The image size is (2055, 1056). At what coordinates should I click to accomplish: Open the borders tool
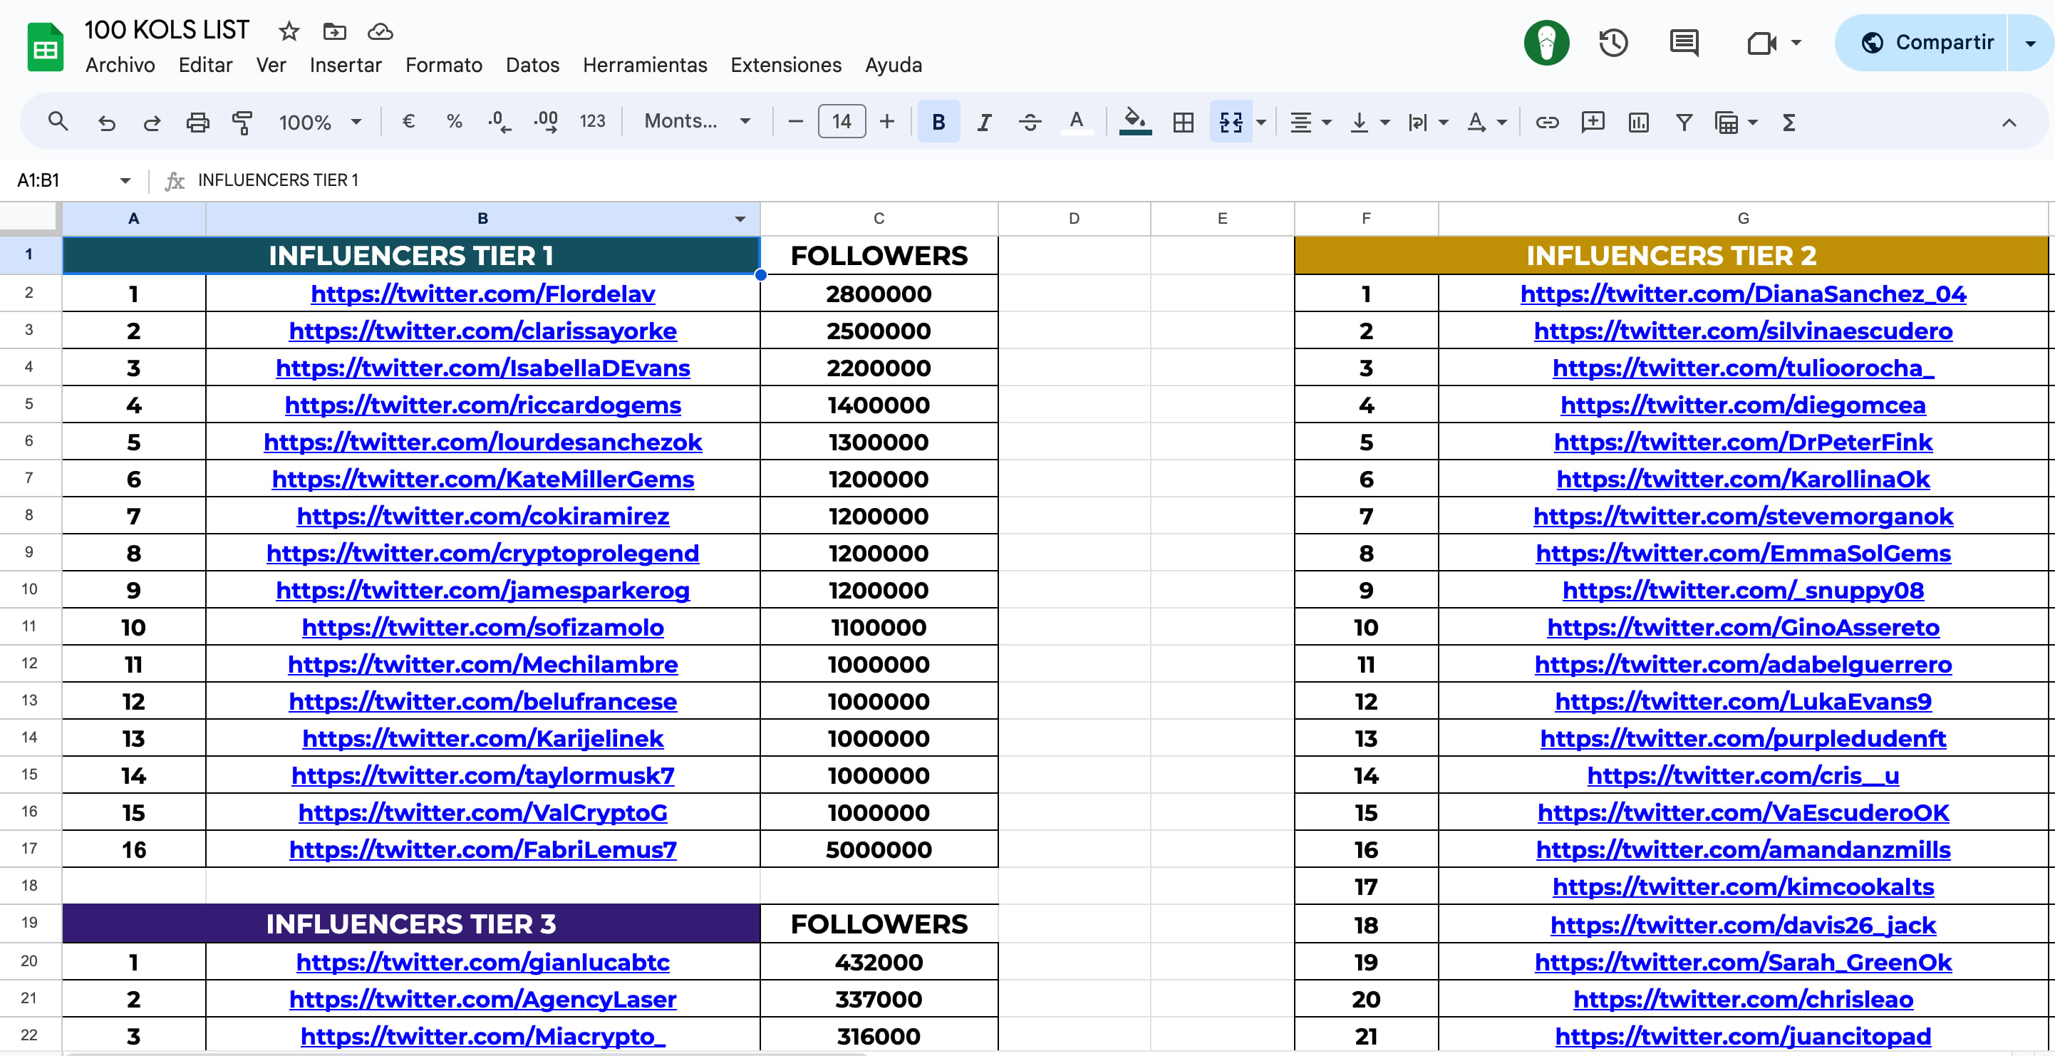1183,122
